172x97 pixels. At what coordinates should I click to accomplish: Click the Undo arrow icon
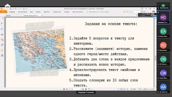[x=18, y=9]
